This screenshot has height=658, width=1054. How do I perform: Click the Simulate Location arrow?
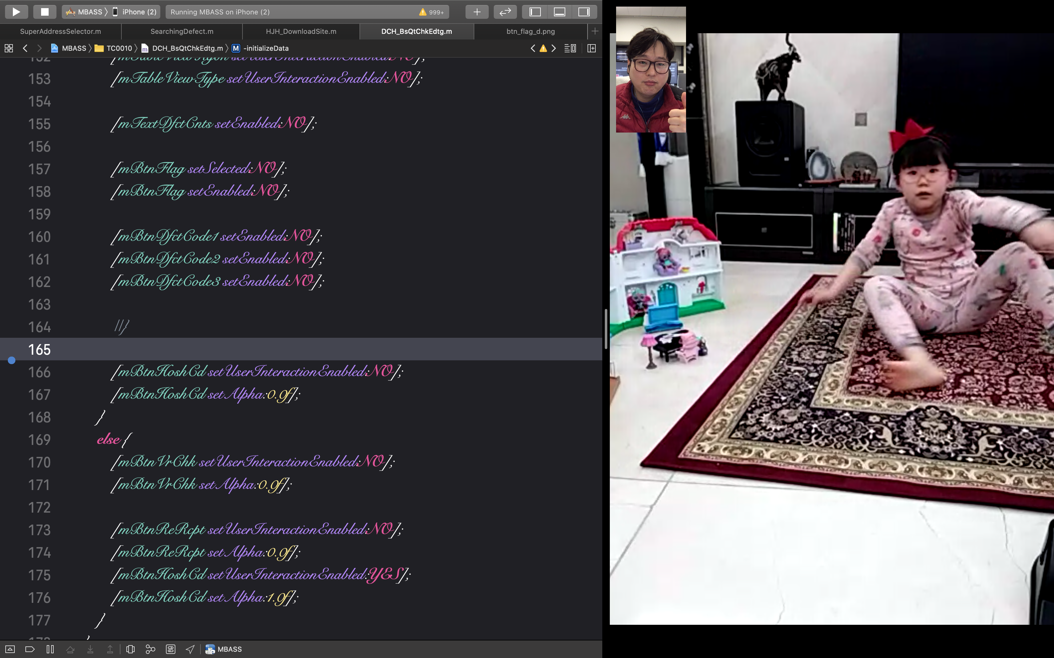point(190,649)
